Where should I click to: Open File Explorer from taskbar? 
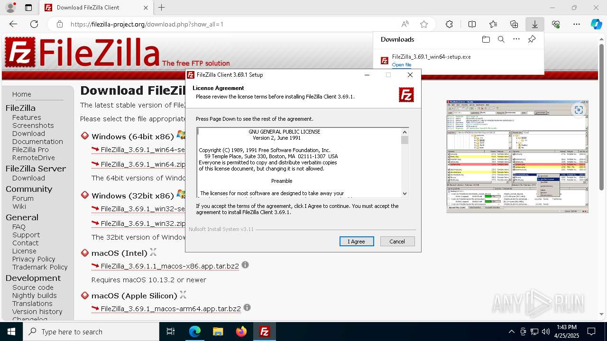click(x=218, y=332)
